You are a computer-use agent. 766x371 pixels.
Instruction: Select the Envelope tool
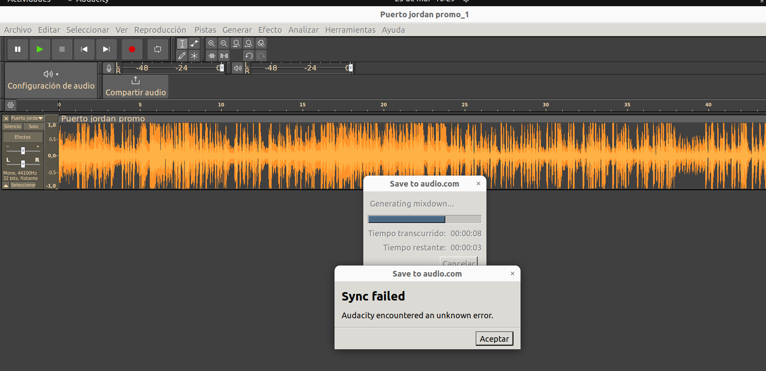194,43
